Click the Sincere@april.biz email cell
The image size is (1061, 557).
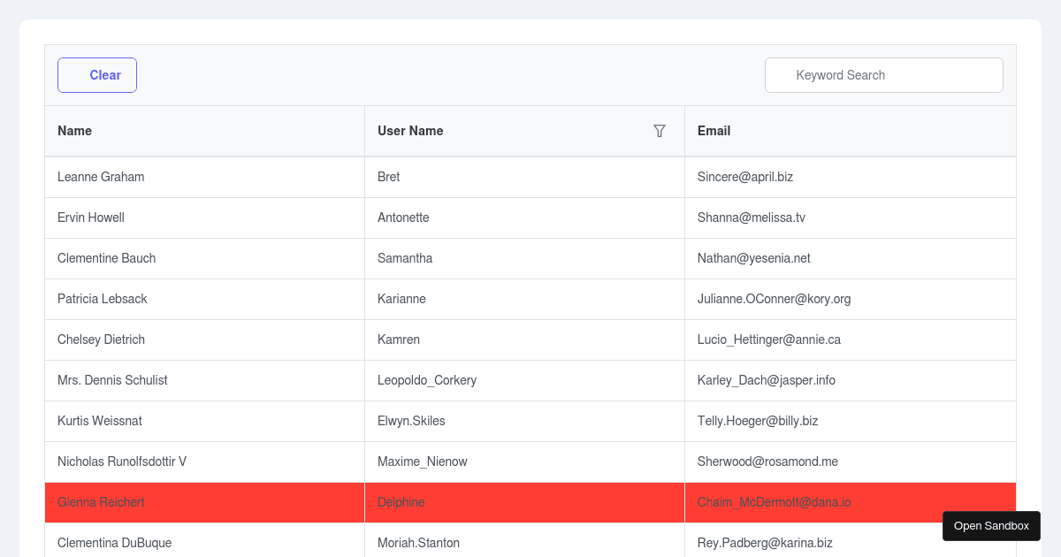pyautogui.click(x=745, y=177)
